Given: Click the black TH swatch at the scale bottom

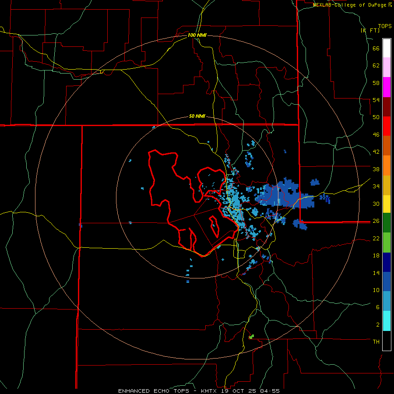Looking at the screenshot, I should [x=387, y=341].
